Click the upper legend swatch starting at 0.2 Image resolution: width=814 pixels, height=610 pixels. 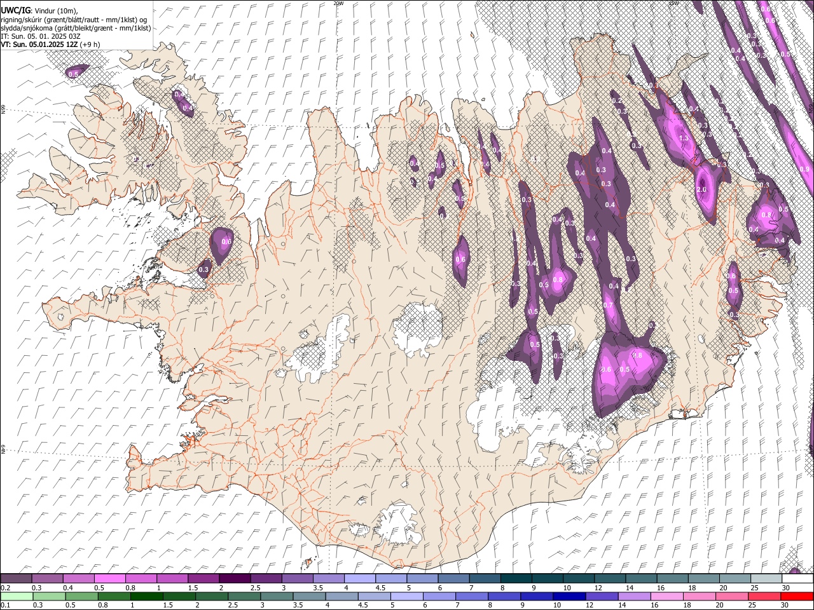coord(17,579)
